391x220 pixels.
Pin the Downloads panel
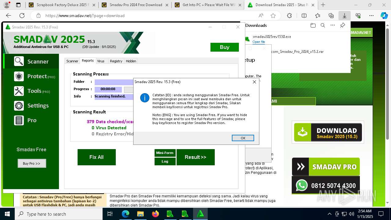tap(343, 25)
